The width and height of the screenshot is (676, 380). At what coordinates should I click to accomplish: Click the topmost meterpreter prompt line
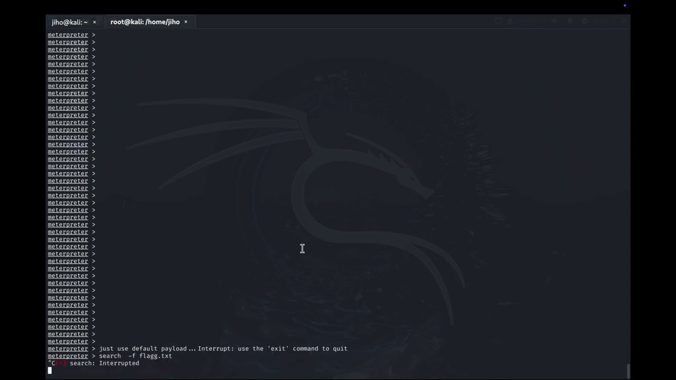pos(71,35)
